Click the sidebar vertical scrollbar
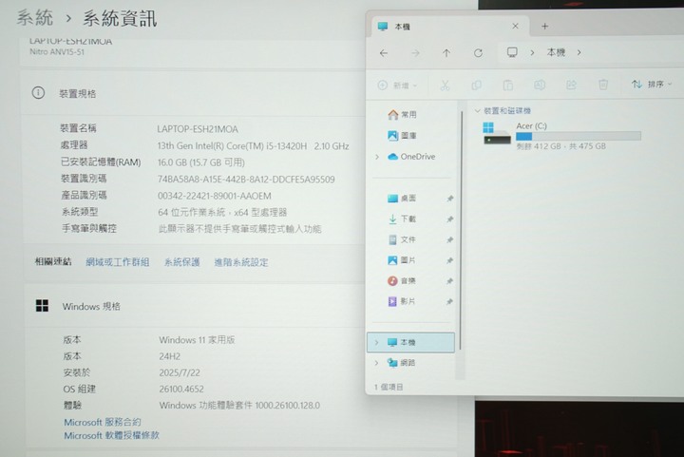 click(461, 231)
